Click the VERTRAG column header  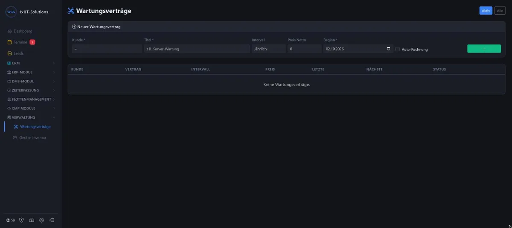[133, 69]
